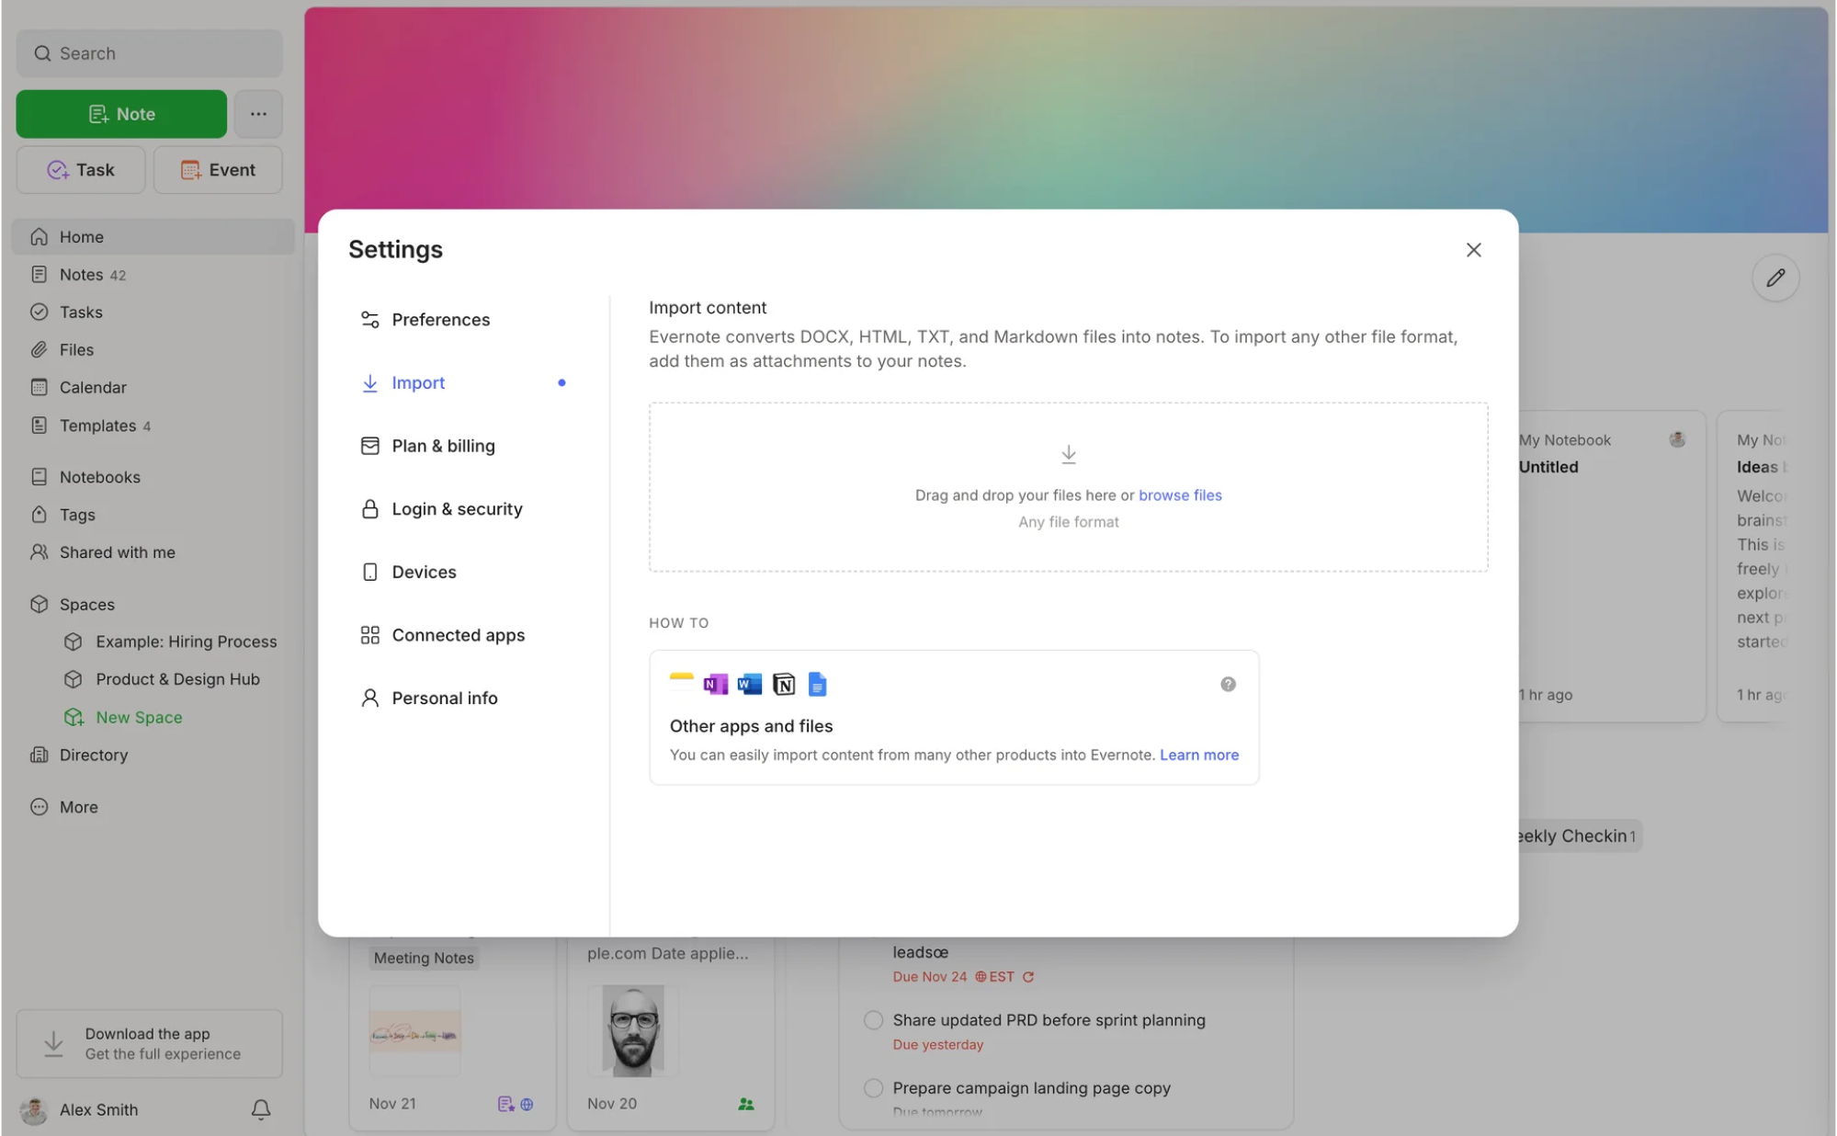Click the OneNote import icon
1837x1136 pixels.
(x=715, y=684)
